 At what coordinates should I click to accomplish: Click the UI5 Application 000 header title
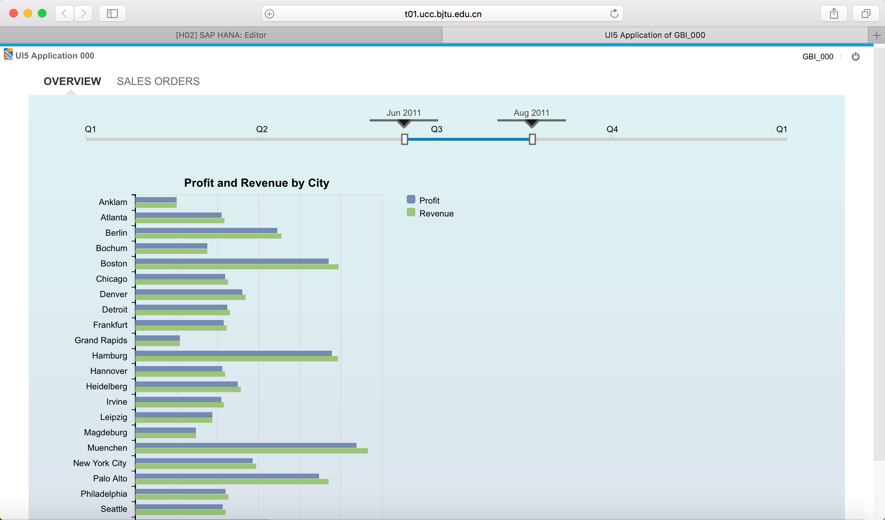click(x=55, y=56)
